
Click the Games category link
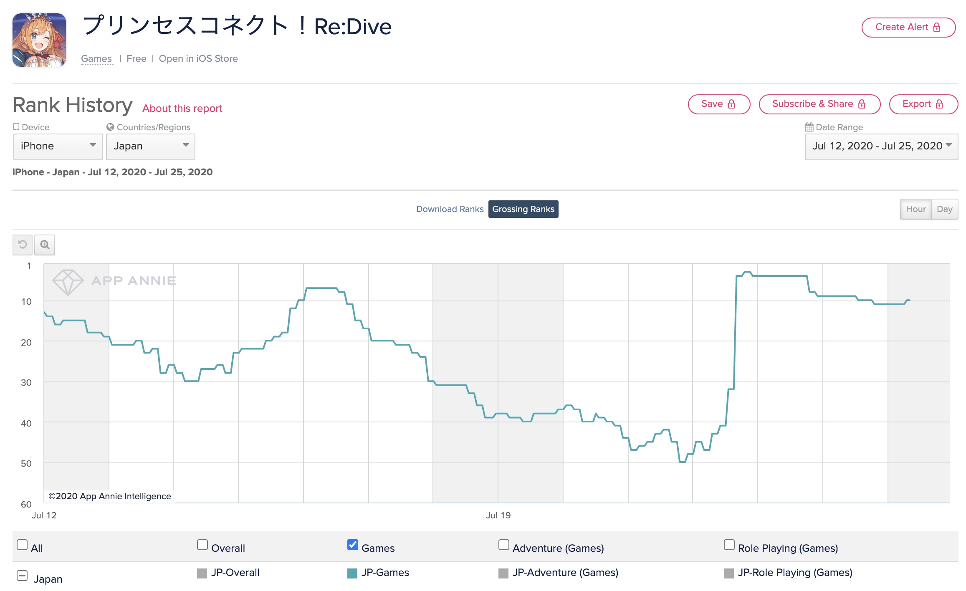point(96,58)
